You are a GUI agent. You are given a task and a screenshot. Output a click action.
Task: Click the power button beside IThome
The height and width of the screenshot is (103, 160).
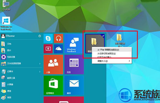click(40, 36)
